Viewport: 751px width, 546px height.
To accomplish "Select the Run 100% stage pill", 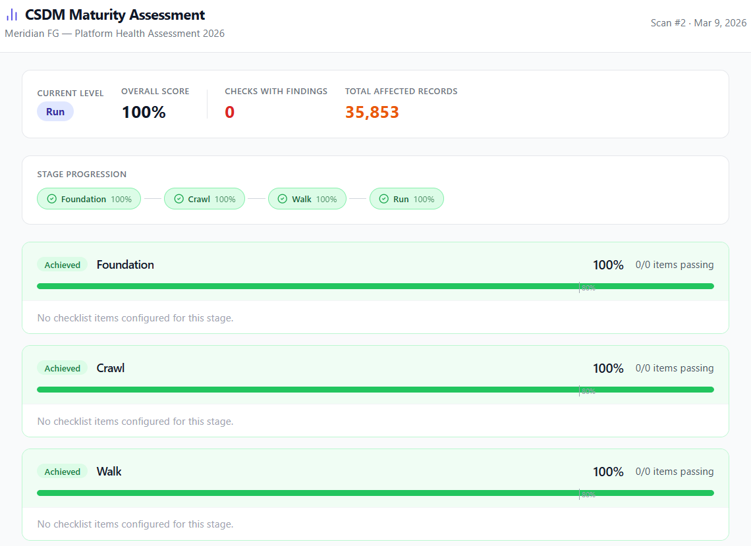I will point(406,199).
